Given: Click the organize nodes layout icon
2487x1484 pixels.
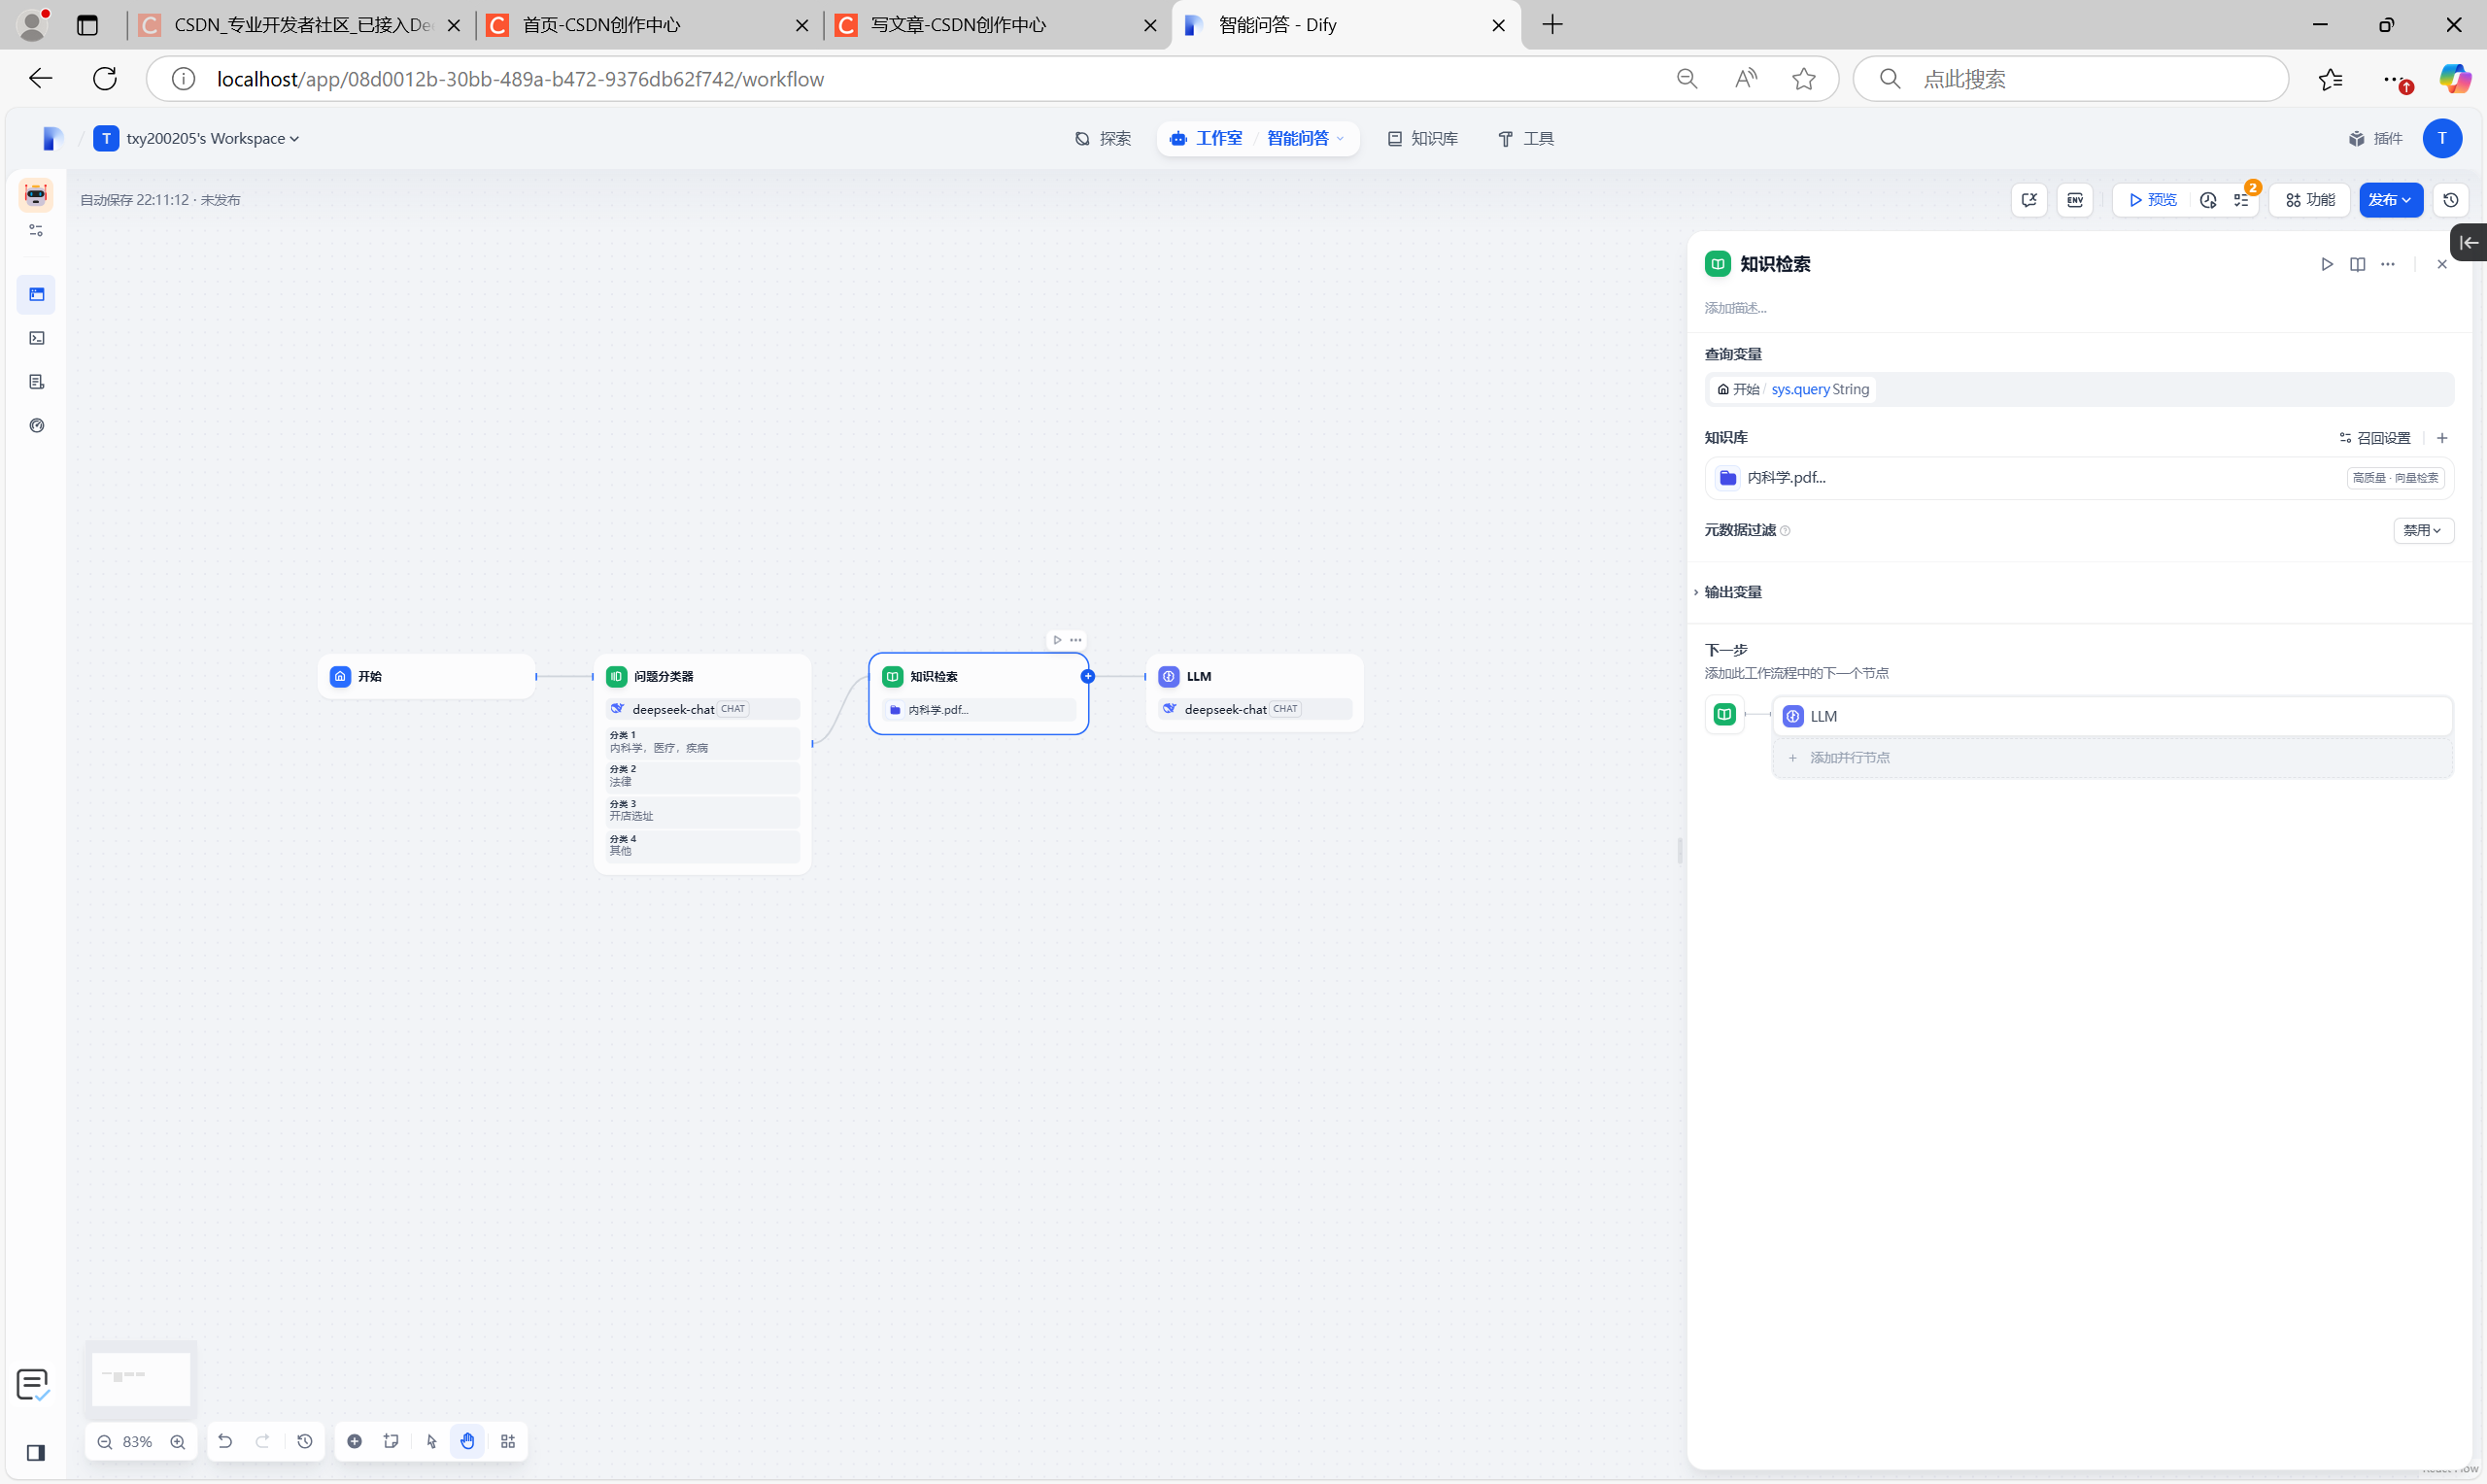Looking at the screenshot, I should coord(508,1441).
